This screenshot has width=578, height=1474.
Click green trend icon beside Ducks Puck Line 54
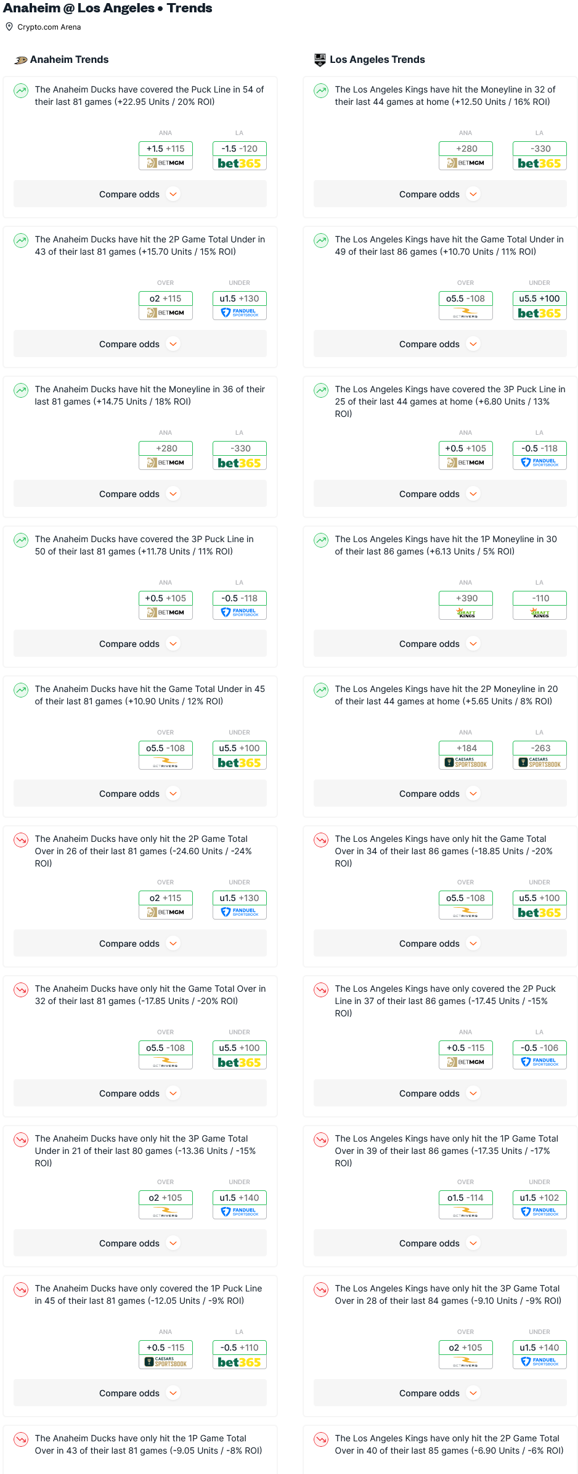[x=21, y=91]
